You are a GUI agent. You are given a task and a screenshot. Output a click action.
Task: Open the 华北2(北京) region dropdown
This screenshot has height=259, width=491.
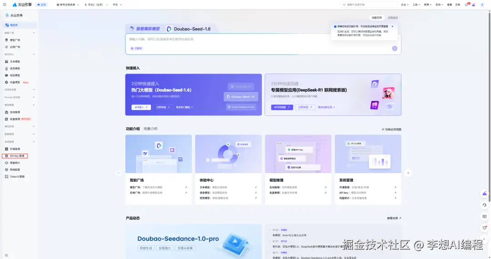tap(96, 5)
